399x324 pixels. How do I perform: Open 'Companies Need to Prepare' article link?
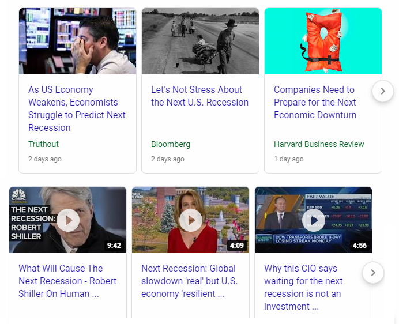[315, 102]
